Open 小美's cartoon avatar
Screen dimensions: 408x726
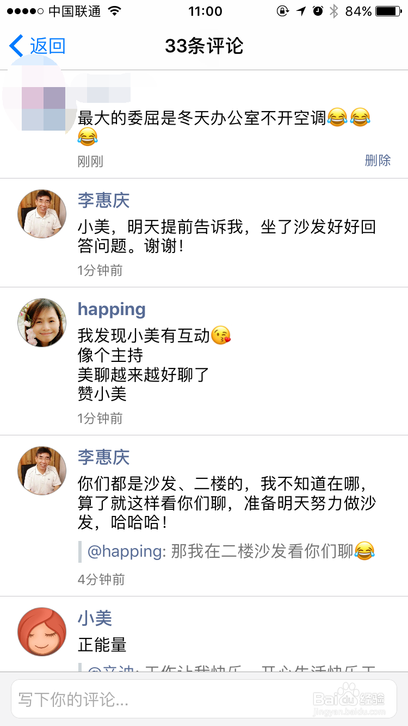pyautogui.click(x=42, y=631)
